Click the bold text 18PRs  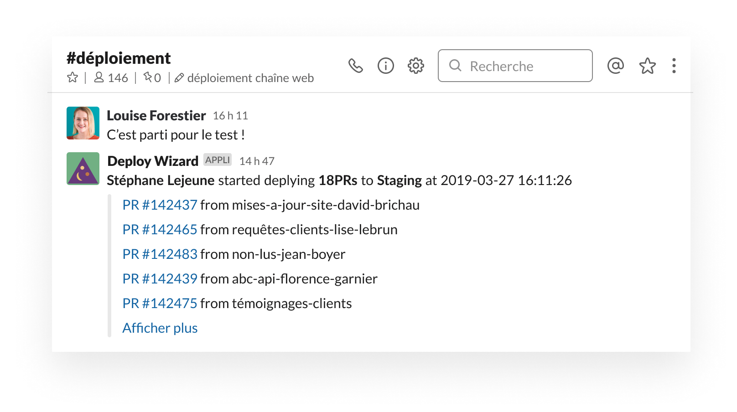[338, 180]
